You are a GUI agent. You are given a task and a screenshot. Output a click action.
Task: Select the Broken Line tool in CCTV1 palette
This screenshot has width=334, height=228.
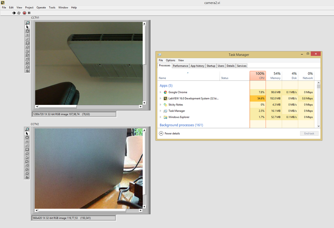(27, 51)
